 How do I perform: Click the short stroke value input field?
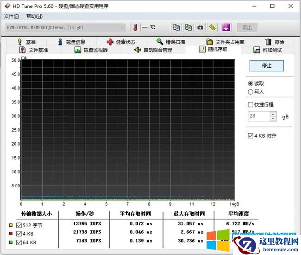[x=258, y=116]
